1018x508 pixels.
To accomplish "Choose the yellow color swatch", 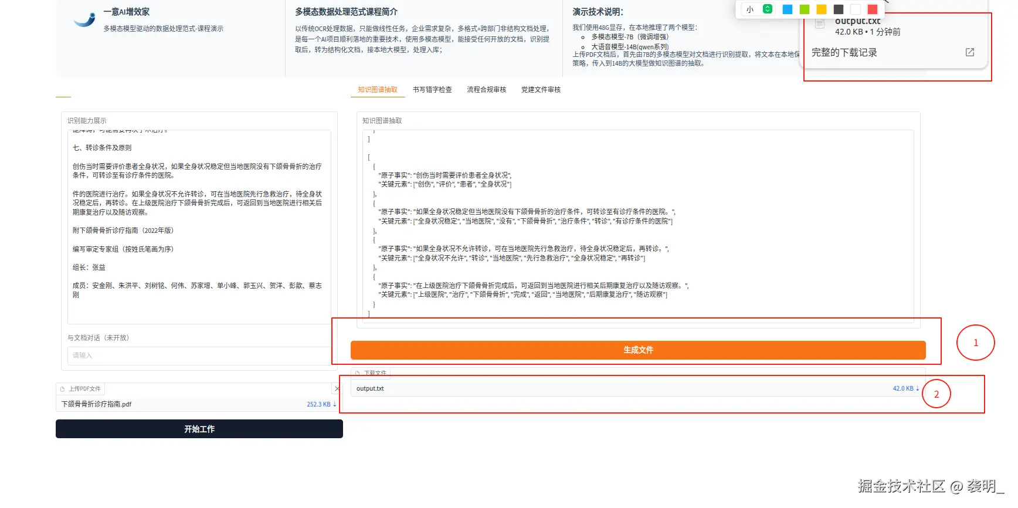I will [822, 9].
